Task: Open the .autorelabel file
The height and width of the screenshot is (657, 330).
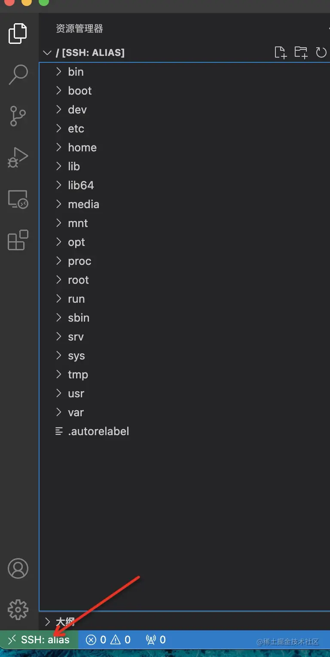Action: pyautogui.click(x=98, y=431)
